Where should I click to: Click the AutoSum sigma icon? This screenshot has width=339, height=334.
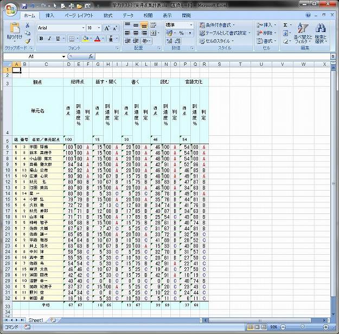[286, 25]
